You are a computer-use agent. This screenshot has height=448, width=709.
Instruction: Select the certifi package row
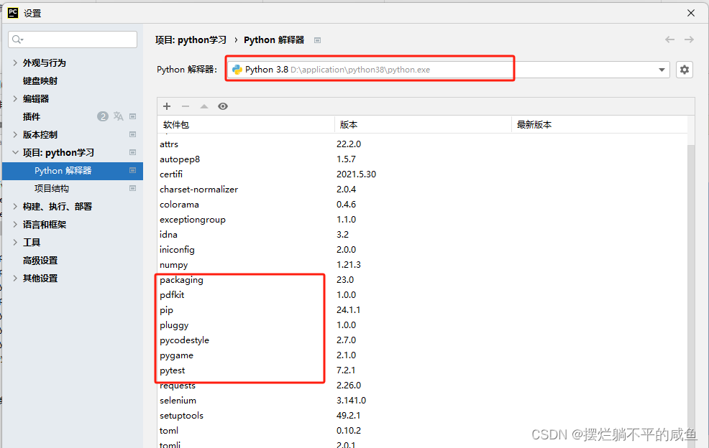[422, 174]
